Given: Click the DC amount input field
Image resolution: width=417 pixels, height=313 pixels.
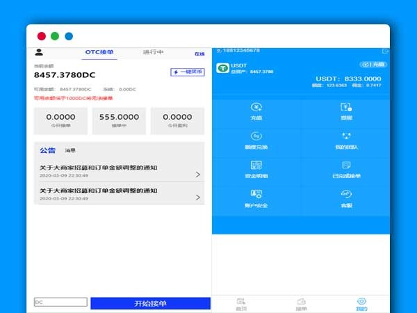Looking at the screenshot, I should pyautogui.click(x=60, y=303).
